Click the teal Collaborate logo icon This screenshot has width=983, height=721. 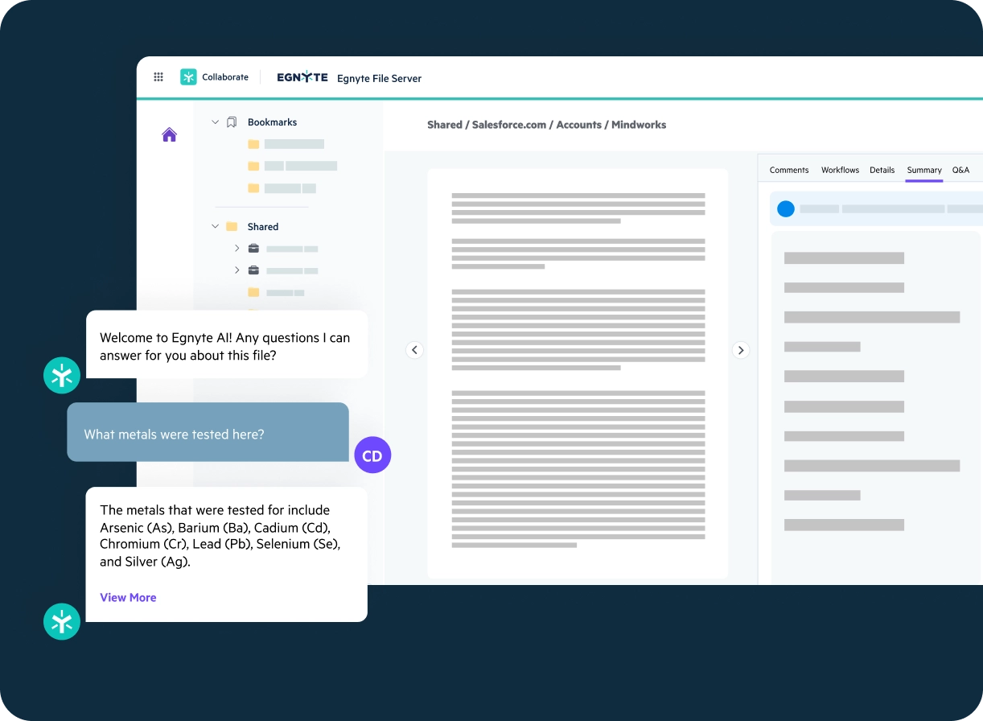(x=187, y=76)
